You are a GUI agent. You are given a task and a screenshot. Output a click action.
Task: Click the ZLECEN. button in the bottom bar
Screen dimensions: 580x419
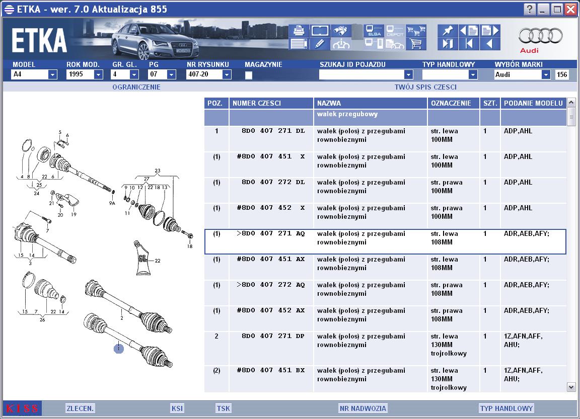(x=80, y=408)
